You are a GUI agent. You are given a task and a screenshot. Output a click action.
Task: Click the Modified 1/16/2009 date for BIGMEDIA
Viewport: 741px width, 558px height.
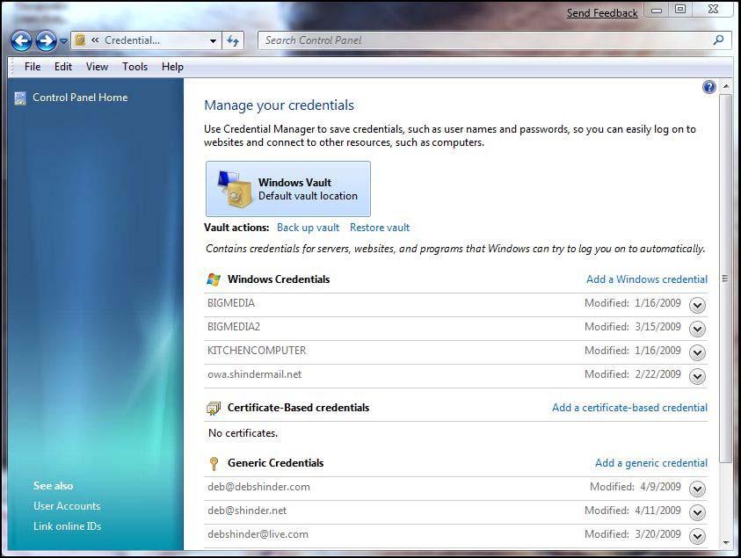pyautogui.click(x=633, y=303)
